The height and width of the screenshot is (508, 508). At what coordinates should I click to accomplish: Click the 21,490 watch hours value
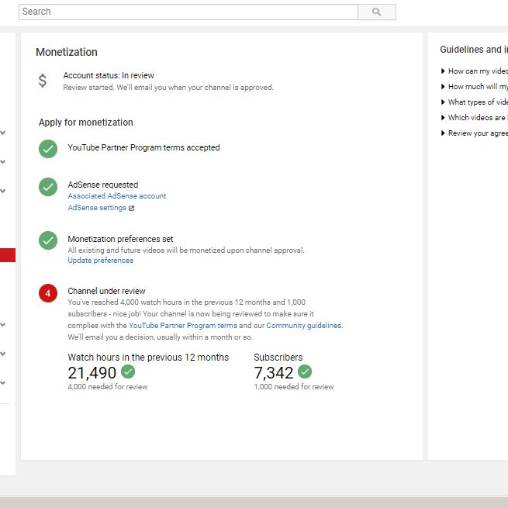(92, 373)
